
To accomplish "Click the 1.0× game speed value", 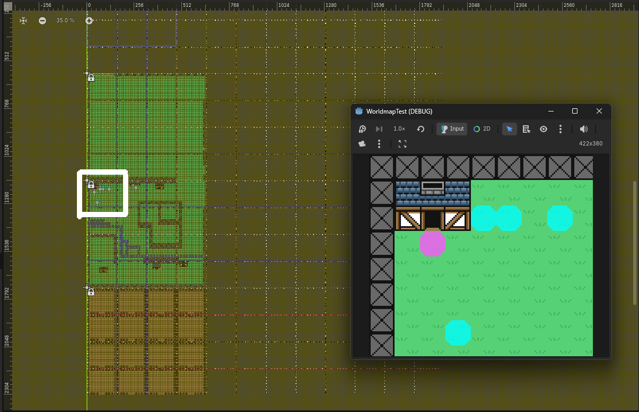I will (x=399, y=129).
